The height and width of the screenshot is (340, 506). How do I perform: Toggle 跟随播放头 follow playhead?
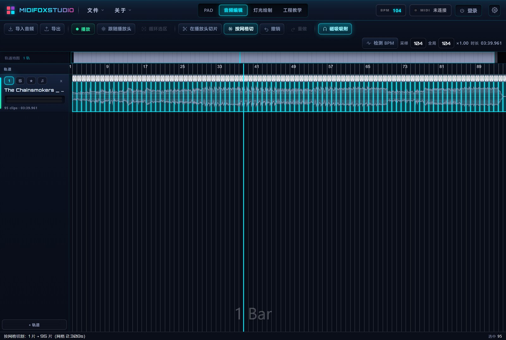(x=116, y=29)
